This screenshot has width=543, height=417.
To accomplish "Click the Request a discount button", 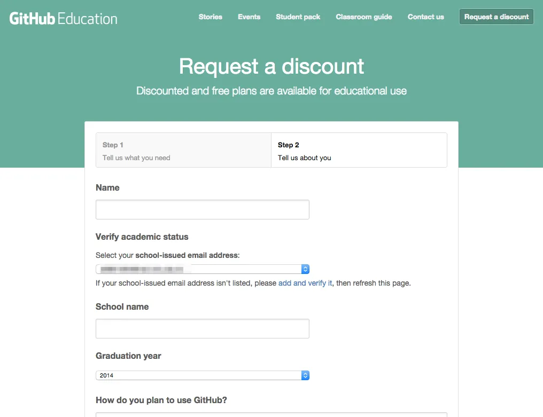I will (x=496, y=17).
